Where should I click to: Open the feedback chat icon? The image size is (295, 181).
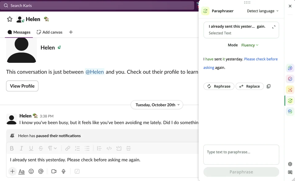[290, 172]
